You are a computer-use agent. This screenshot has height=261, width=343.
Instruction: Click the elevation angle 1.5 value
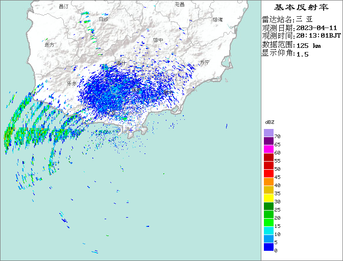pyautogui.click(x=302, y=55)
